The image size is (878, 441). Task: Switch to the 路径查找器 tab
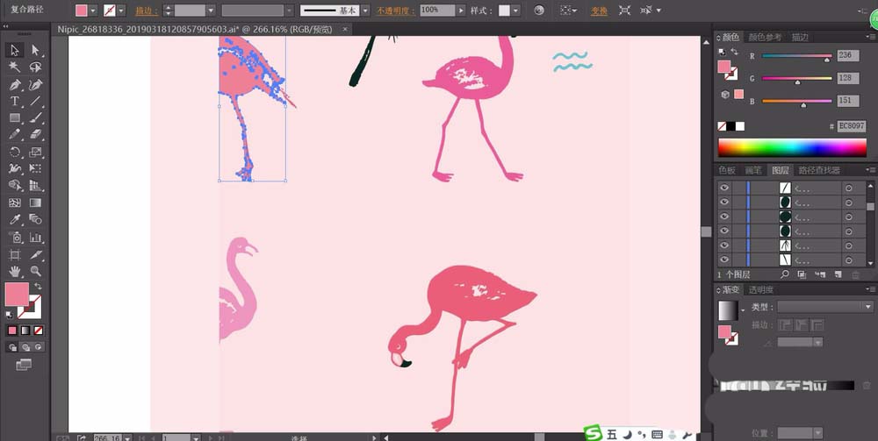pos(818,170)
